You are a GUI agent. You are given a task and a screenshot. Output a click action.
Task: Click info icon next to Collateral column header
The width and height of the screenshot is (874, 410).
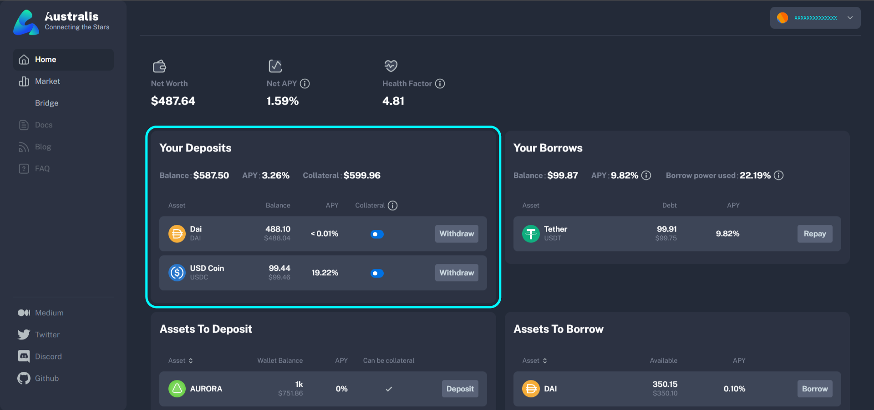coord(392,206)
